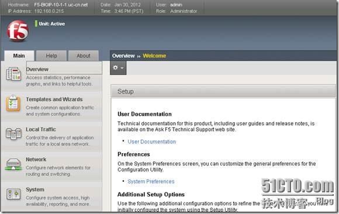The height and width of the screenshot is (214, 339).
Task: Click the System settings icon
Action: click(13, 194)
